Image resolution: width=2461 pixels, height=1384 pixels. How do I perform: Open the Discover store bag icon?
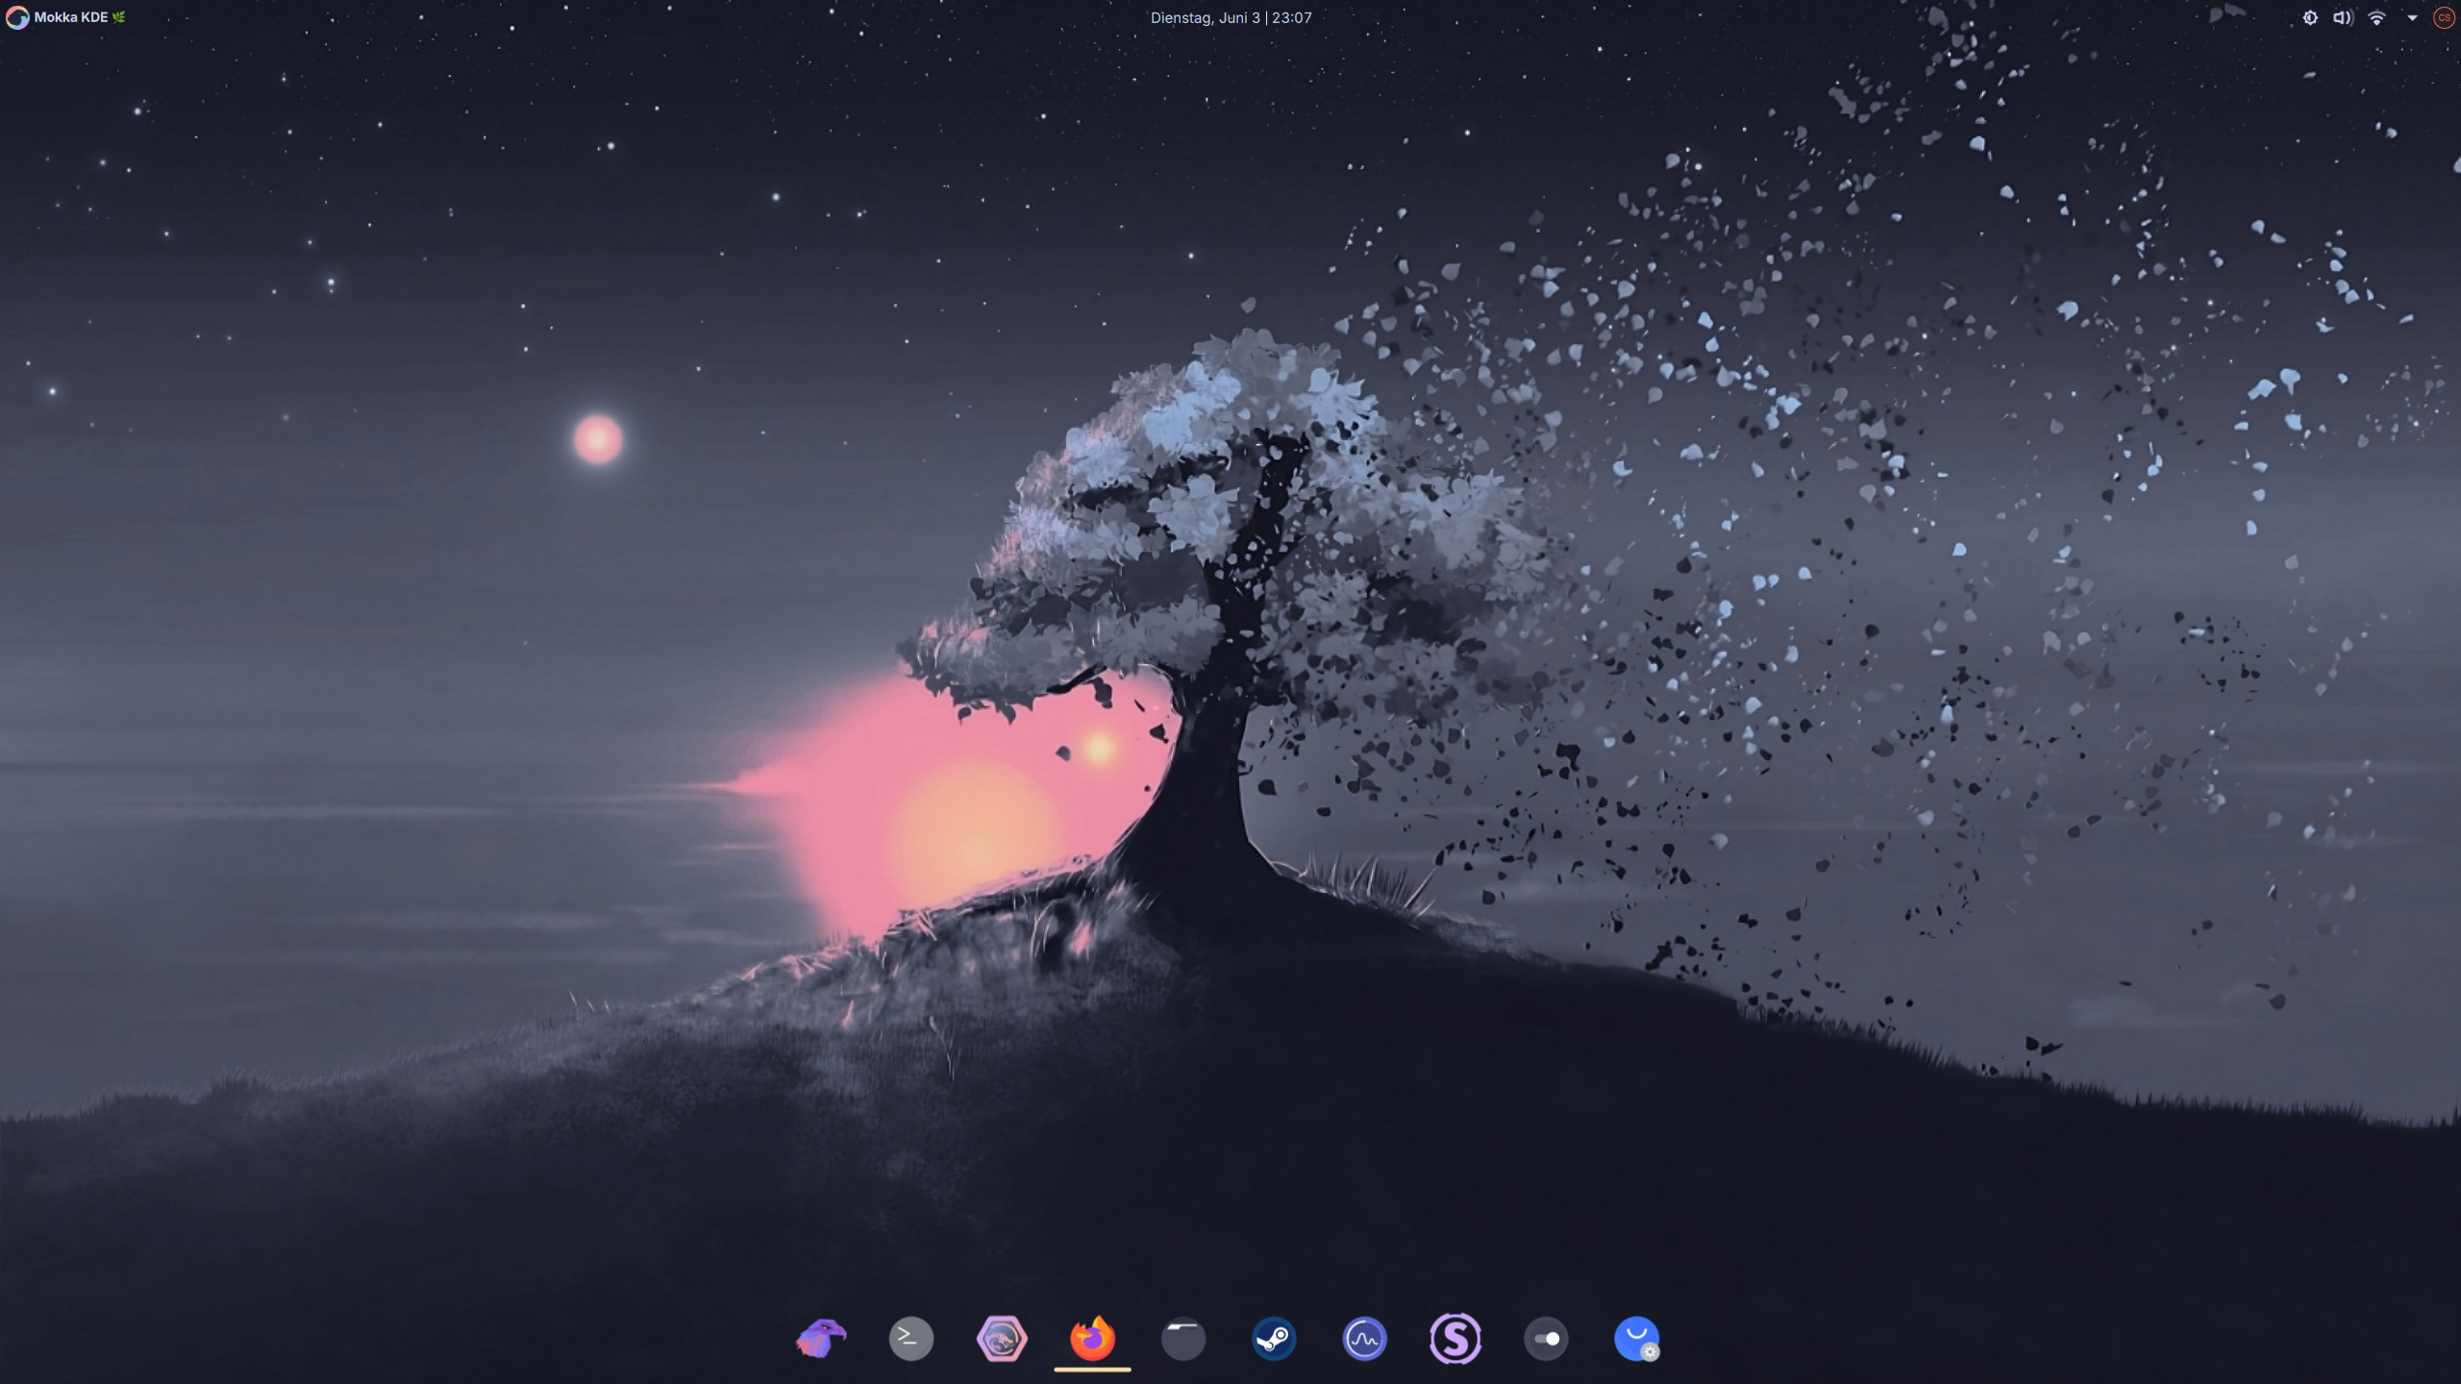coord(1636,1338)
